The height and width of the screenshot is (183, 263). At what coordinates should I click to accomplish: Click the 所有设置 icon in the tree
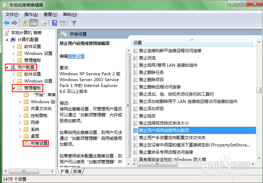(26, 143)
